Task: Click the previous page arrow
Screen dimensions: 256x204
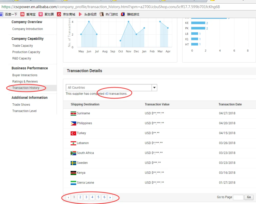Action: pos(68,197)
